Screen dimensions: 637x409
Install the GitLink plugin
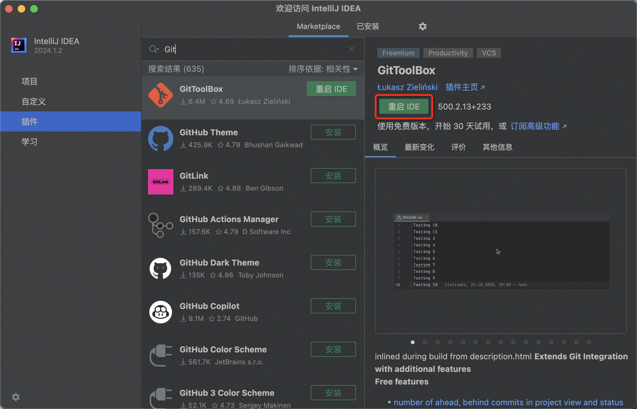point(333,176)
